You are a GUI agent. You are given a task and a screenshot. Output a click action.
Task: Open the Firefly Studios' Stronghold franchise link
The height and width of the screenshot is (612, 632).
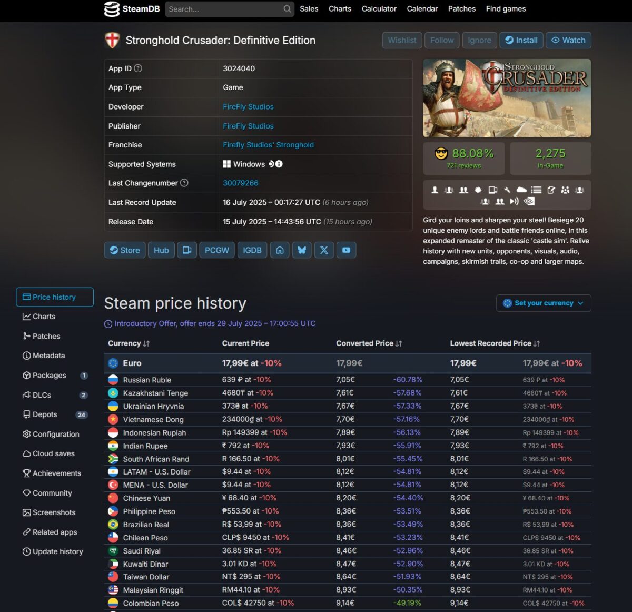pos(268,145)
